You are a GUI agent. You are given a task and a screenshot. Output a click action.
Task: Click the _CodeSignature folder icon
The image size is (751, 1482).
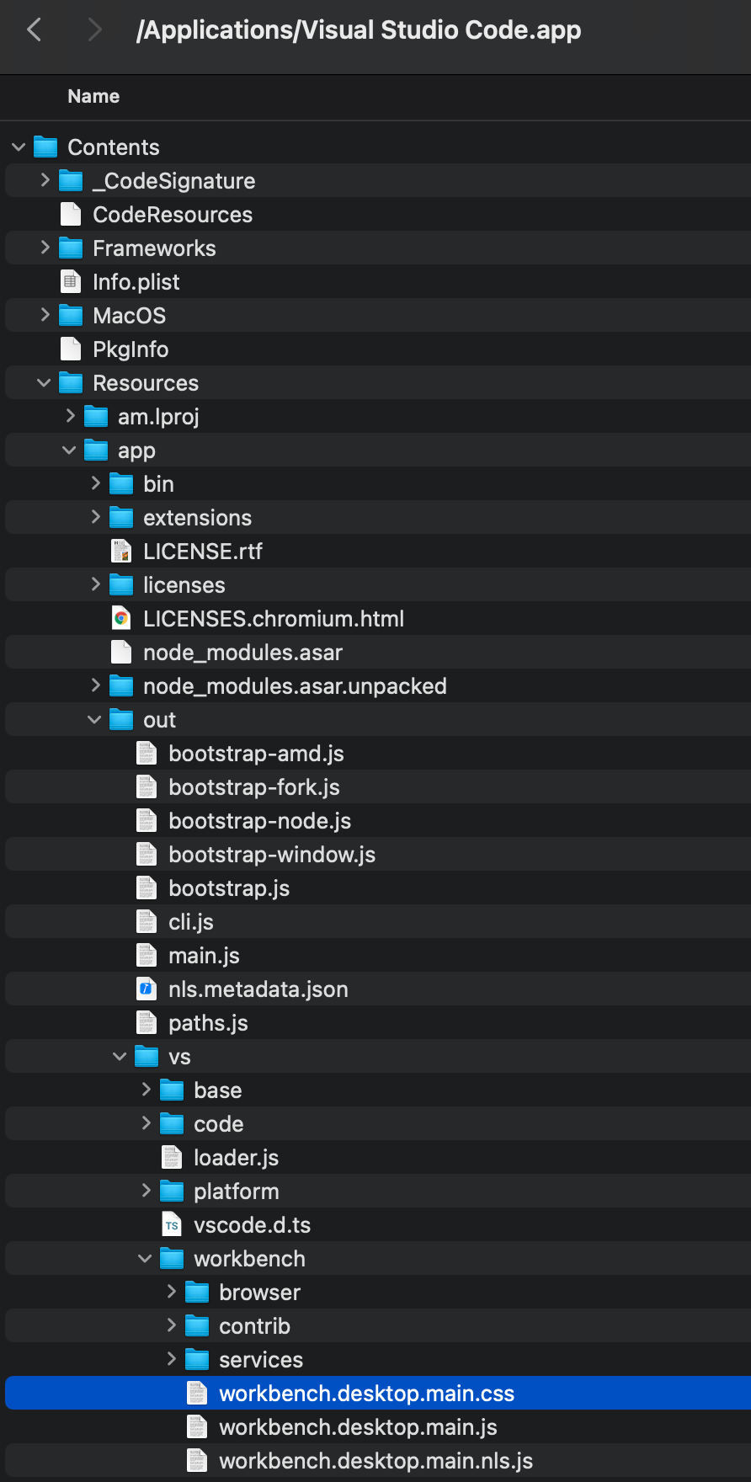click(71, 181)
